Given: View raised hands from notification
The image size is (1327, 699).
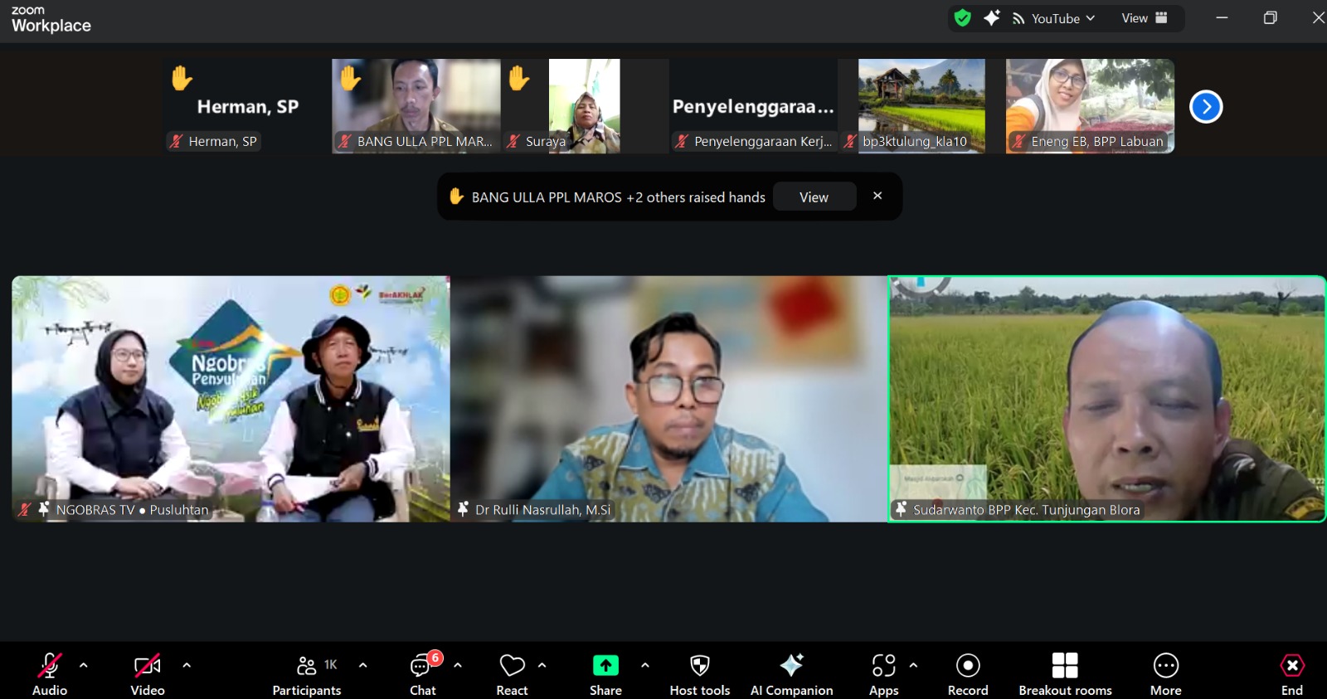Looking at the screenshot, I should pos(814,197).
